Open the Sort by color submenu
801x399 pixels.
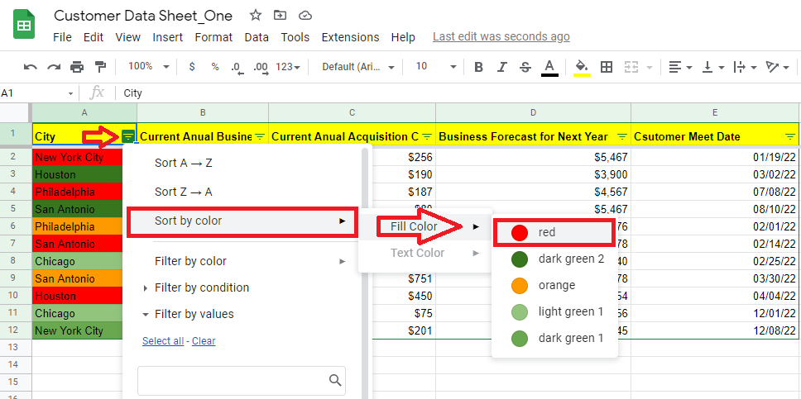point(242,221)
